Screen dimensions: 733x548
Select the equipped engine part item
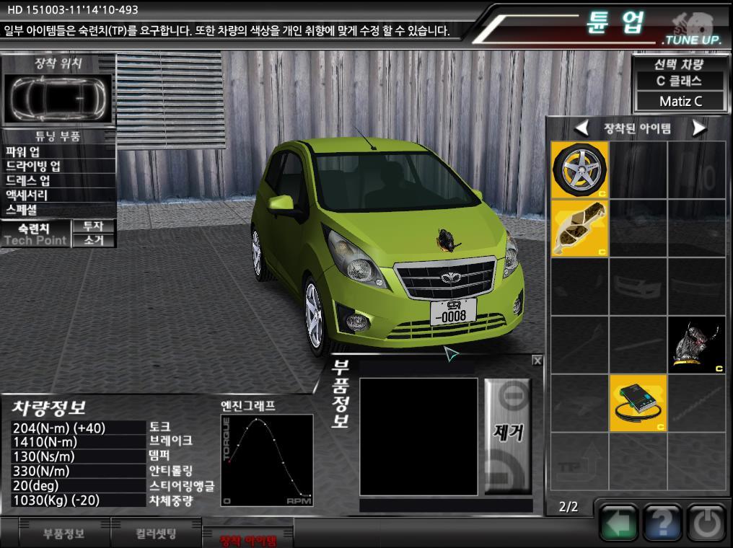(579, 228)
